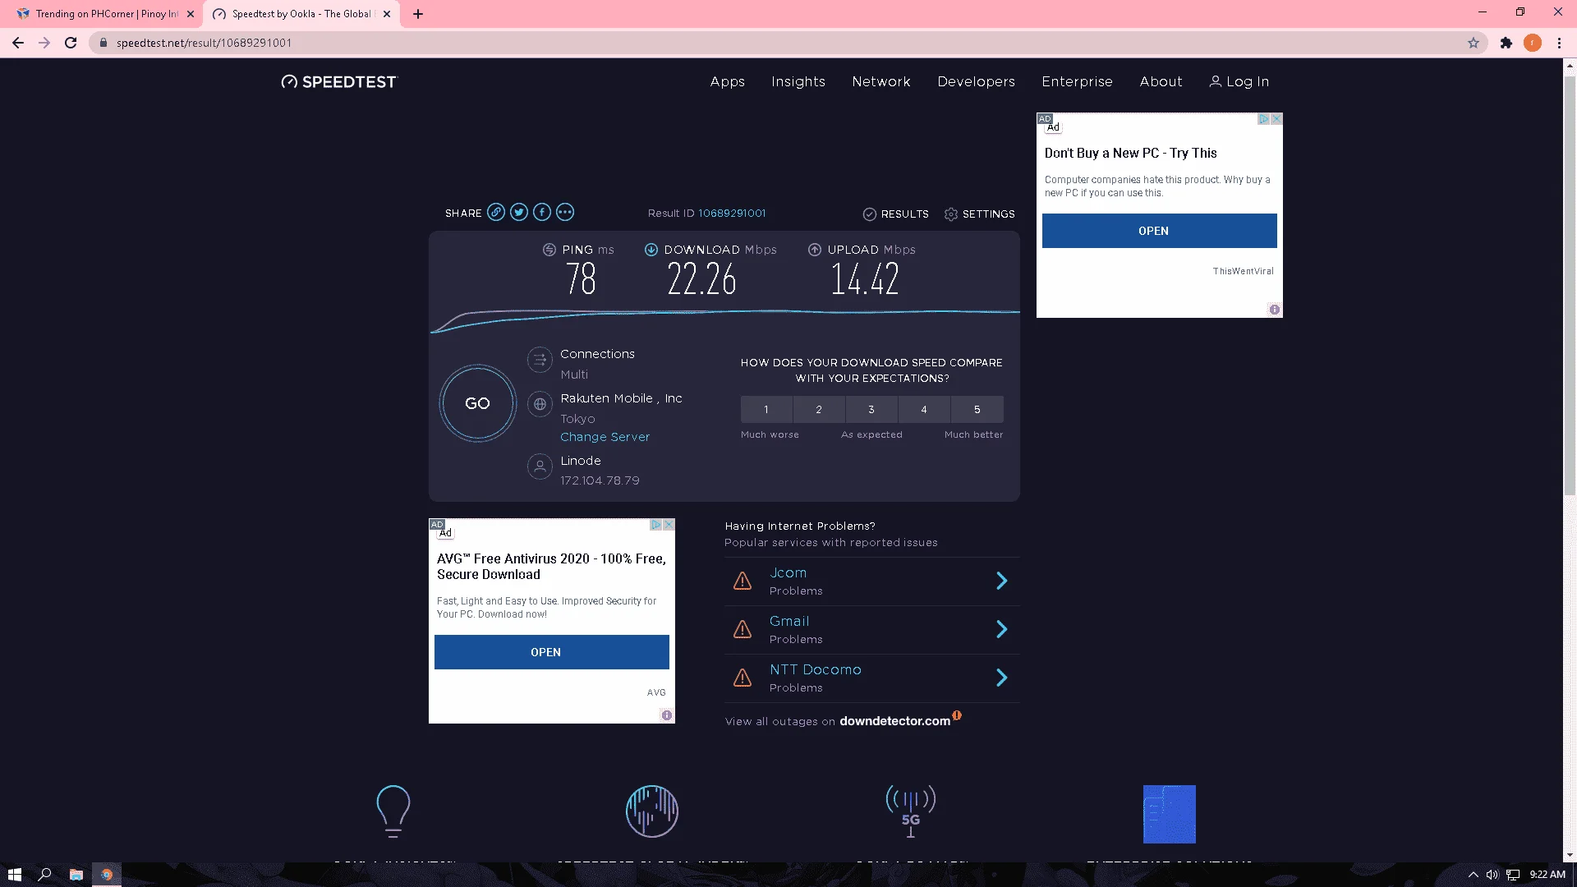Click OPEN on the AVG antivirus ad
Image resolution: width=1577 pixels, height=887 pixels.
tap(552, 652)
